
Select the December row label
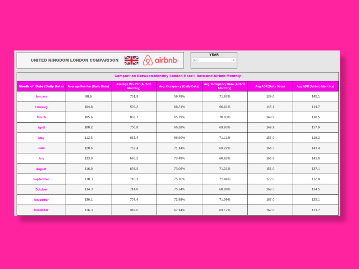(x=41, y=210)
